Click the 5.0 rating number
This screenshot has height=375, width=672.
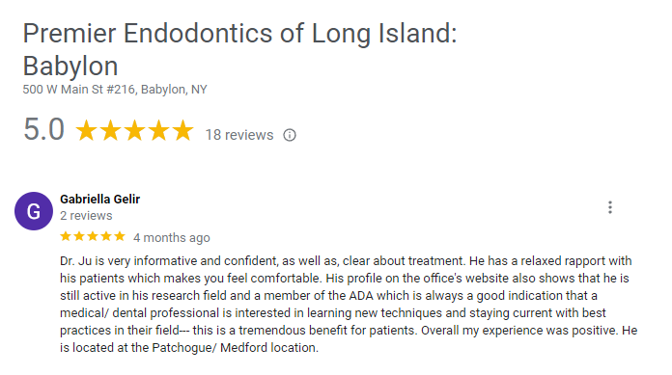(x=43, y=129)
